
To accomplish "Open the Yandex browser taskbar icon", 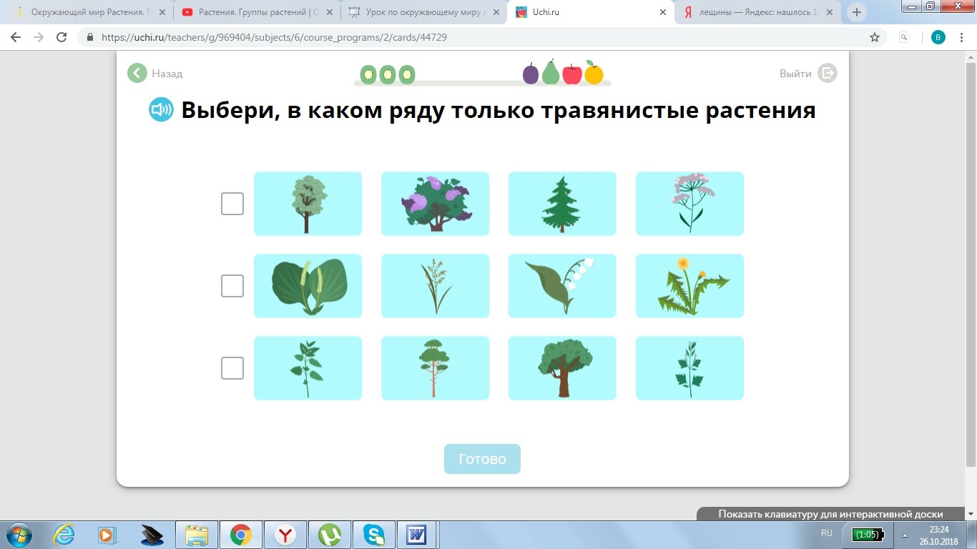I will (x=285, y=535).
